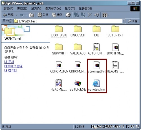
Task: Click the Move To toolbar icon
Action: [76, 15]
